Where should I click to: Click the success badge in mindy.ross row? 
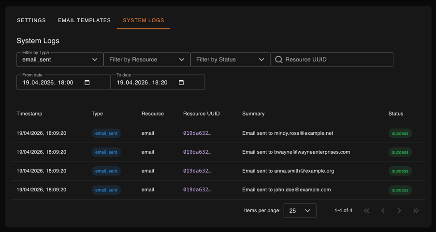pyautogui.click(x=400, y=133)
